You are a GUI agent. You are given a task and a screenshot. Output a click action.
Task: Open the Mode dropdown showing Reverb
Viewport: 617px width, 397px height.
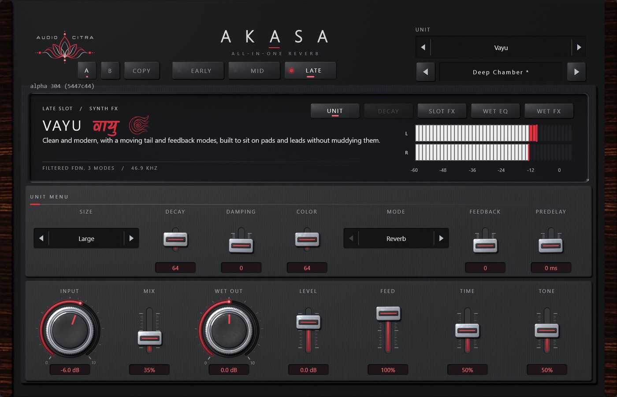(x=396, y=239)
